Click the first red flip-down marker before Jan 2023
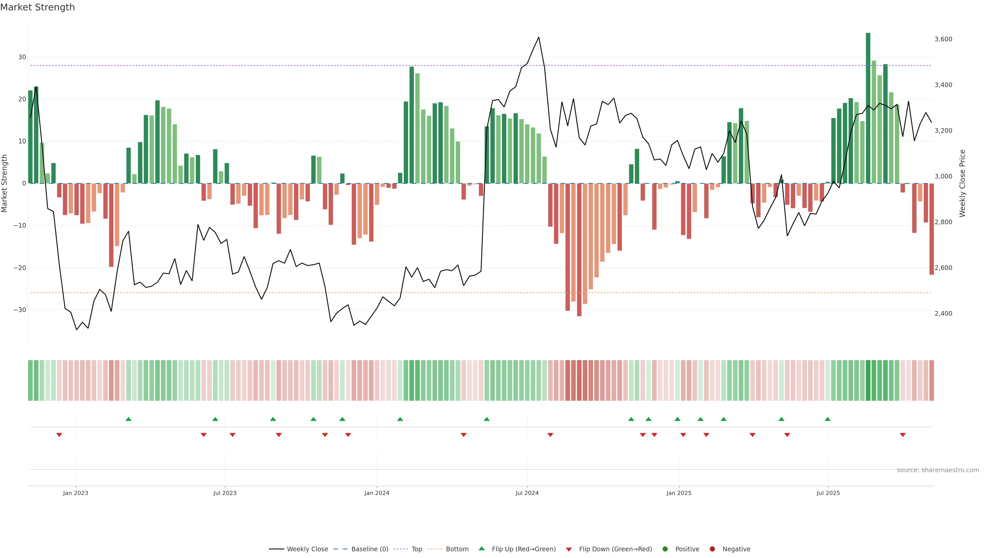This screenshot has width=992, height=558. (59, 435)
